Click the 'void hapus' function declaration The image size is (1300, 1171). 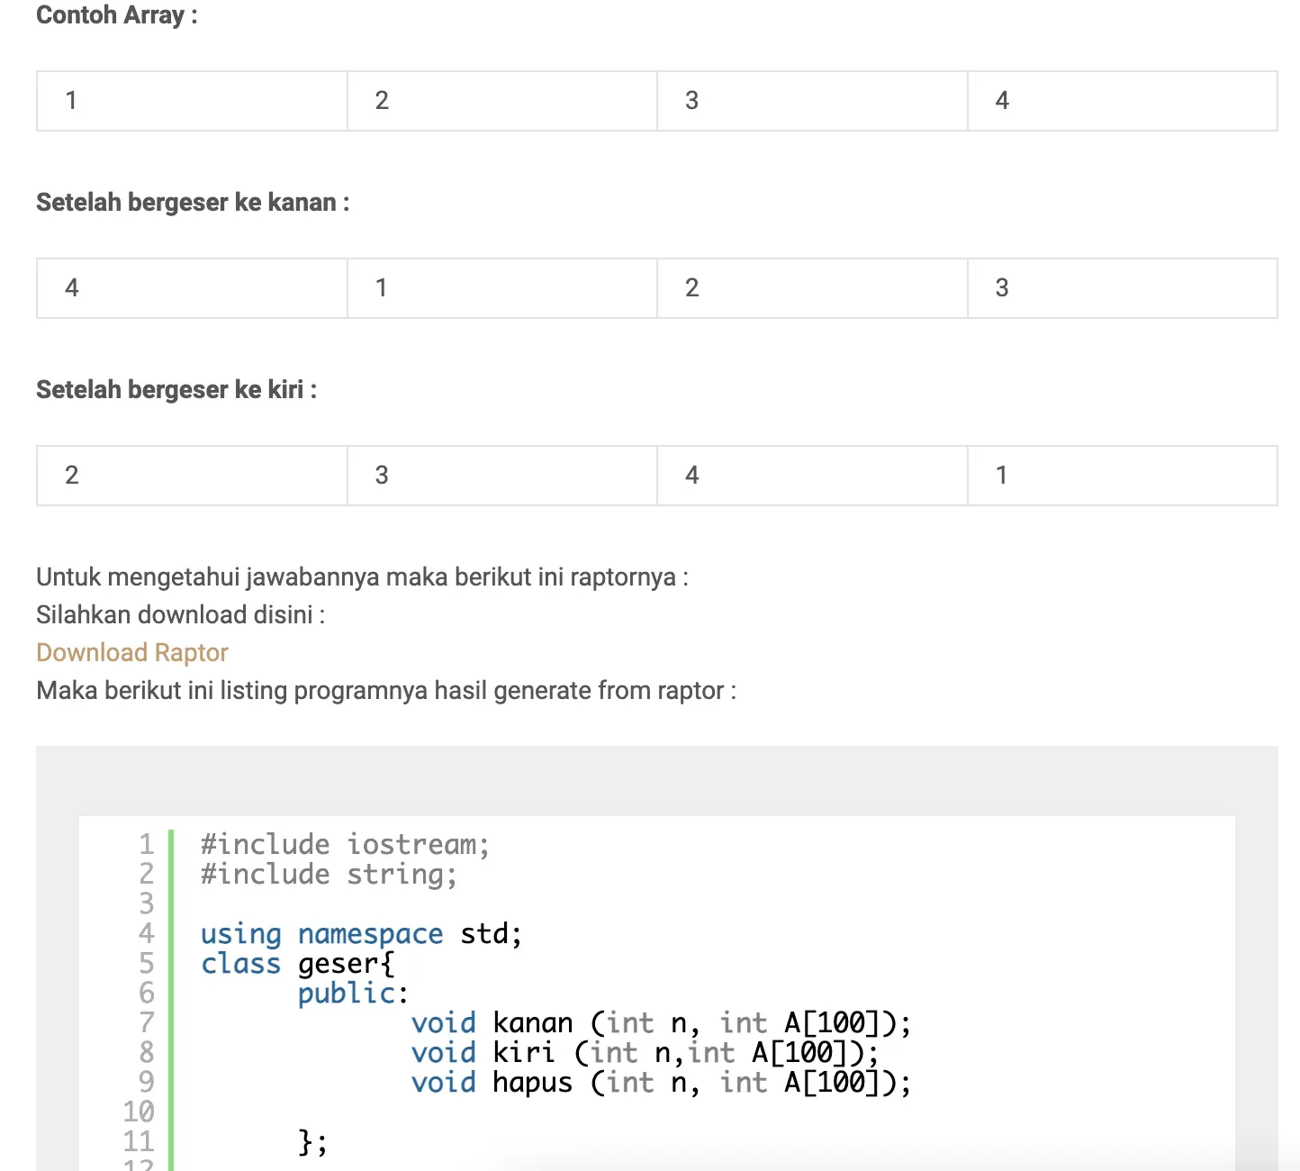661,1083
